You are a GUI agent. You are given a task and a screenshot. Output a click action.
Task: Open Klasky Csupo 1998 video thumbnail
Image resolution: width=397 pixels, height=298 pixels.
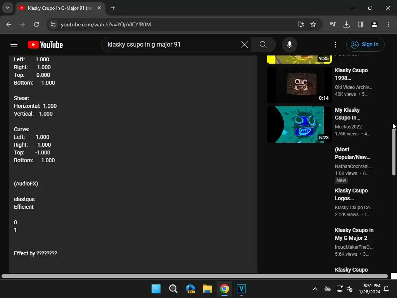[299, 85]
